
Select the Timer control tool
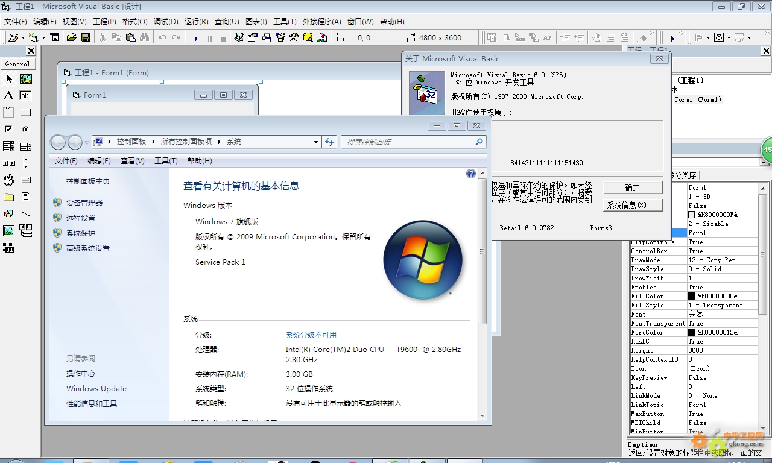pyautogui.click(x=9, y=180)
